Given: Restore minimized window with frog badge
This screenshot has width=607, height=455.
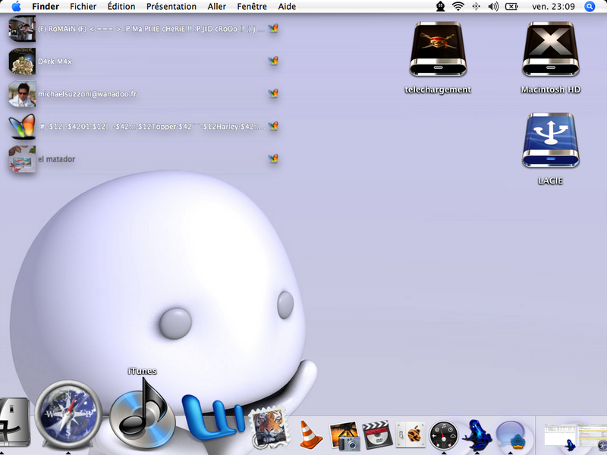Looking at the screenshot, I should [x=561, y=438].
